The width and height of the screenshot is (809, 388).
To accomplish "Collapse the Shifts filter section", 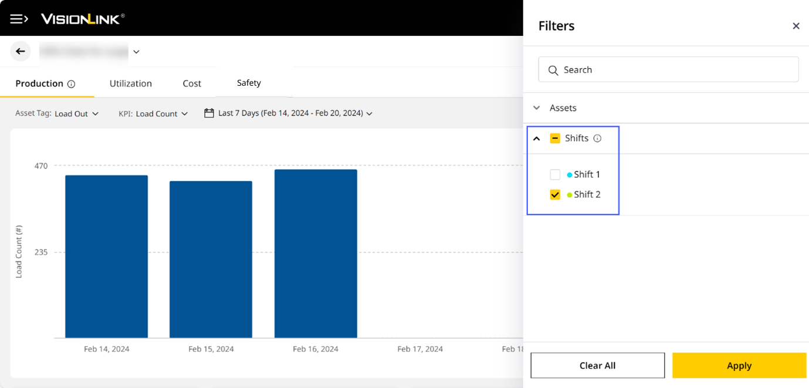I will coord(536,139).
